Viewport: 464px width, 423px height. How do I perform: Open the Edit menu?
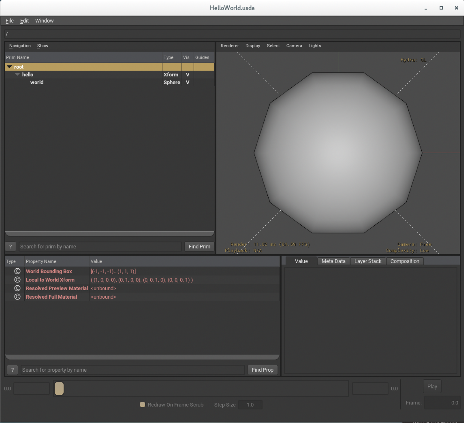(x=24, y=21)
